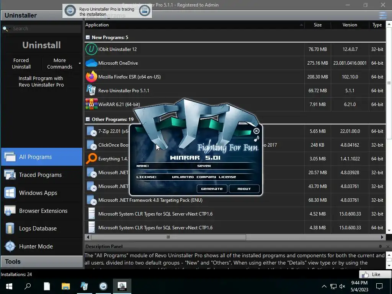Viewport: 392px width, 294px height.
Task: Click the blank document taskbar icon
Action: tap(47, 286)
